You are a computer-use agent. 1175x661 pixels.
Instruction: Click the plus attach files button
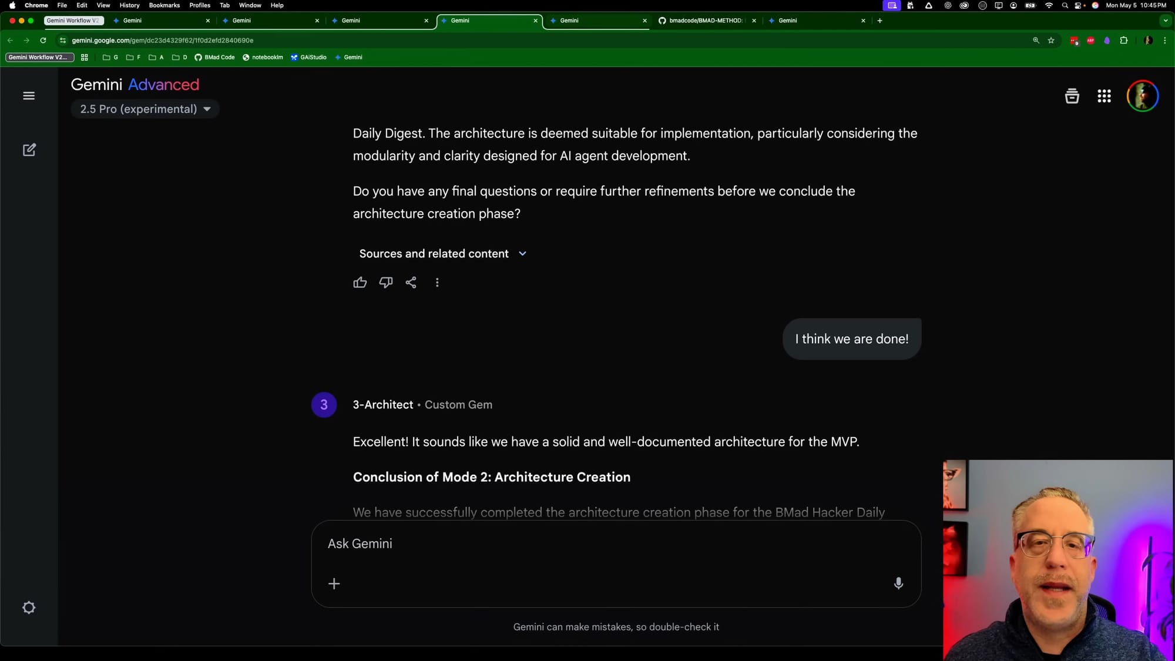point(334,583)
